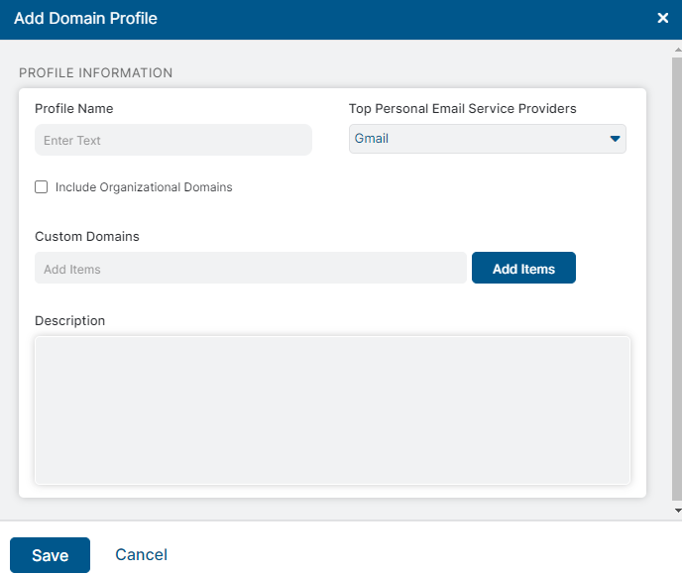Screen dimensions: 682x575
Task: Click the scrollbar down arrow
Action: click(x=677, y=511)
